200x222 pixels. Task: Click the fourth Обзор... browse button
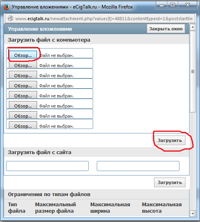(23, 85)
